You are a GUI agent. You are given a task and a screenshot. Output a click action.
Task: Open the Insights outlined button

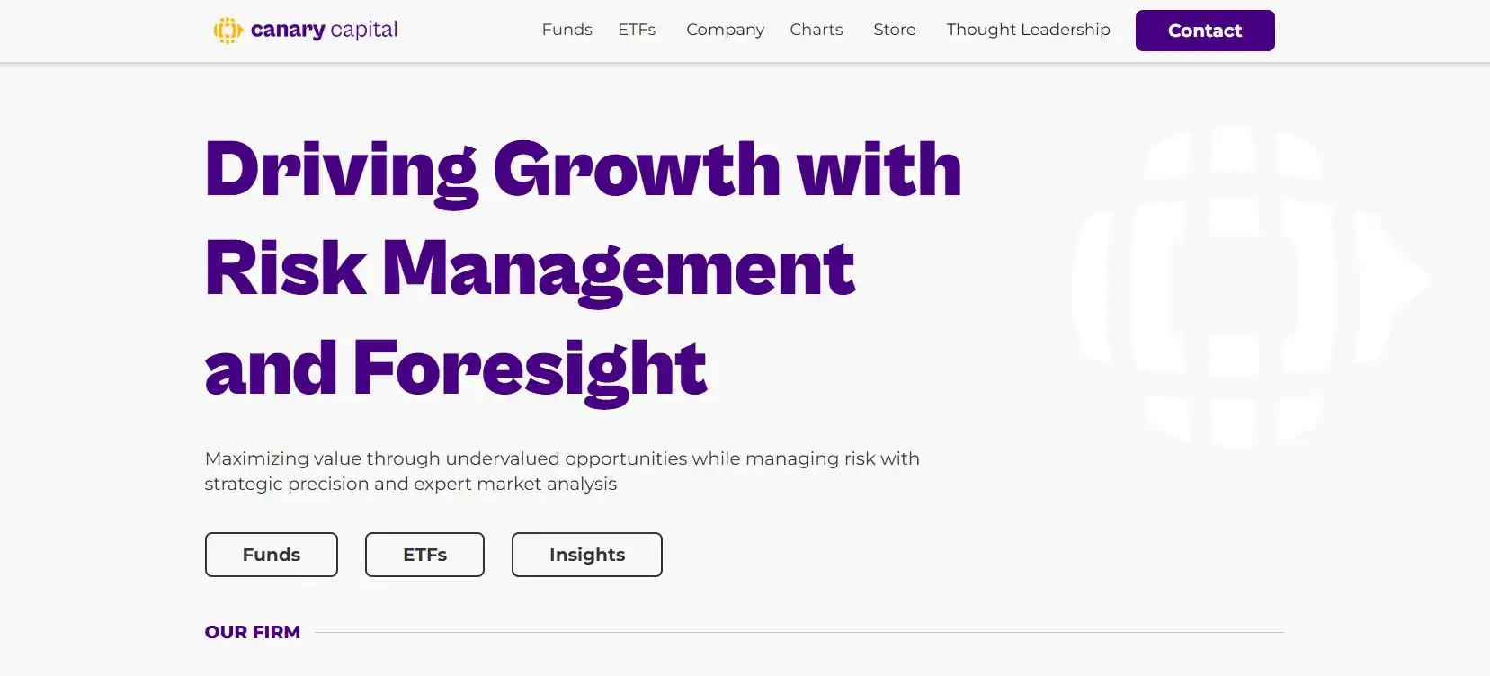click(587, 555)
